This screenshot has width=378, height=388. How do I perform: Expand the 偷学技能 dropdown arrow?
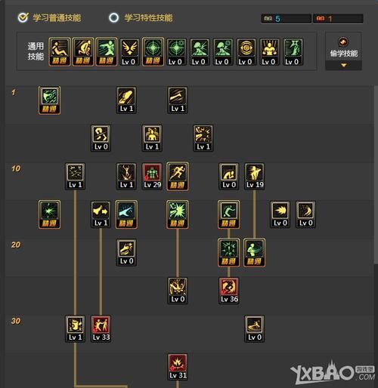343,65
